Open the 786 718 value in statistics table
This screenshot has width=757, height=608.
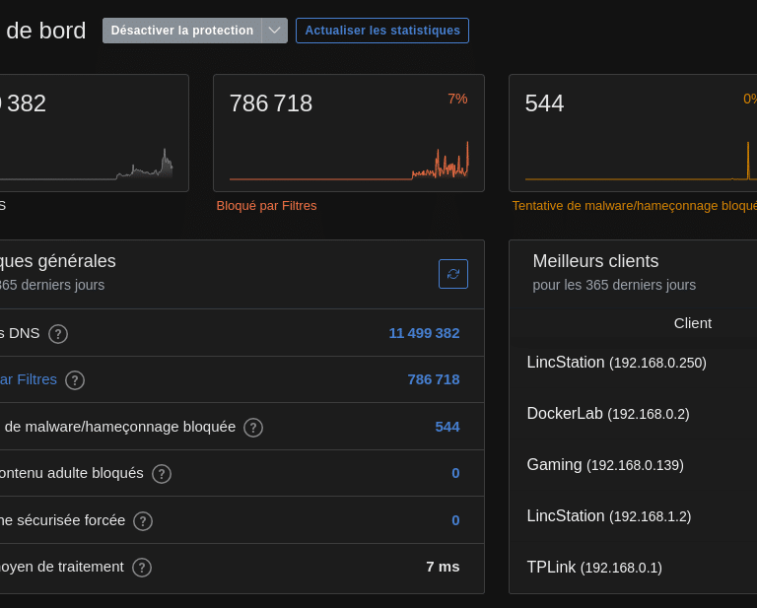coord(433,379)
